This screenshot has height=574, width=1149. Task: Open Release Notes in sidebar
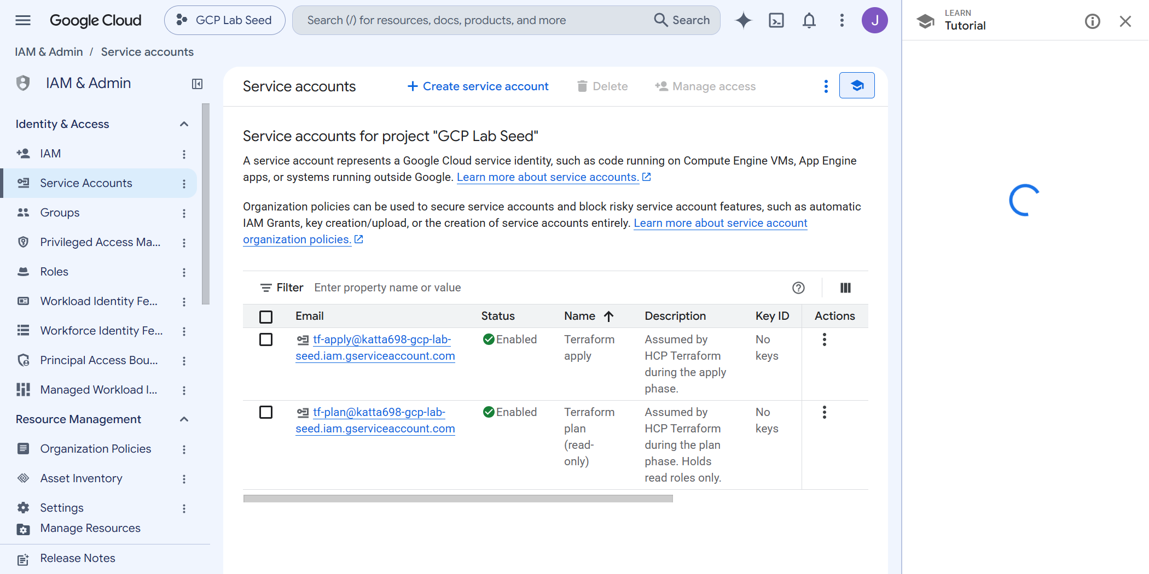pos(78,558)
